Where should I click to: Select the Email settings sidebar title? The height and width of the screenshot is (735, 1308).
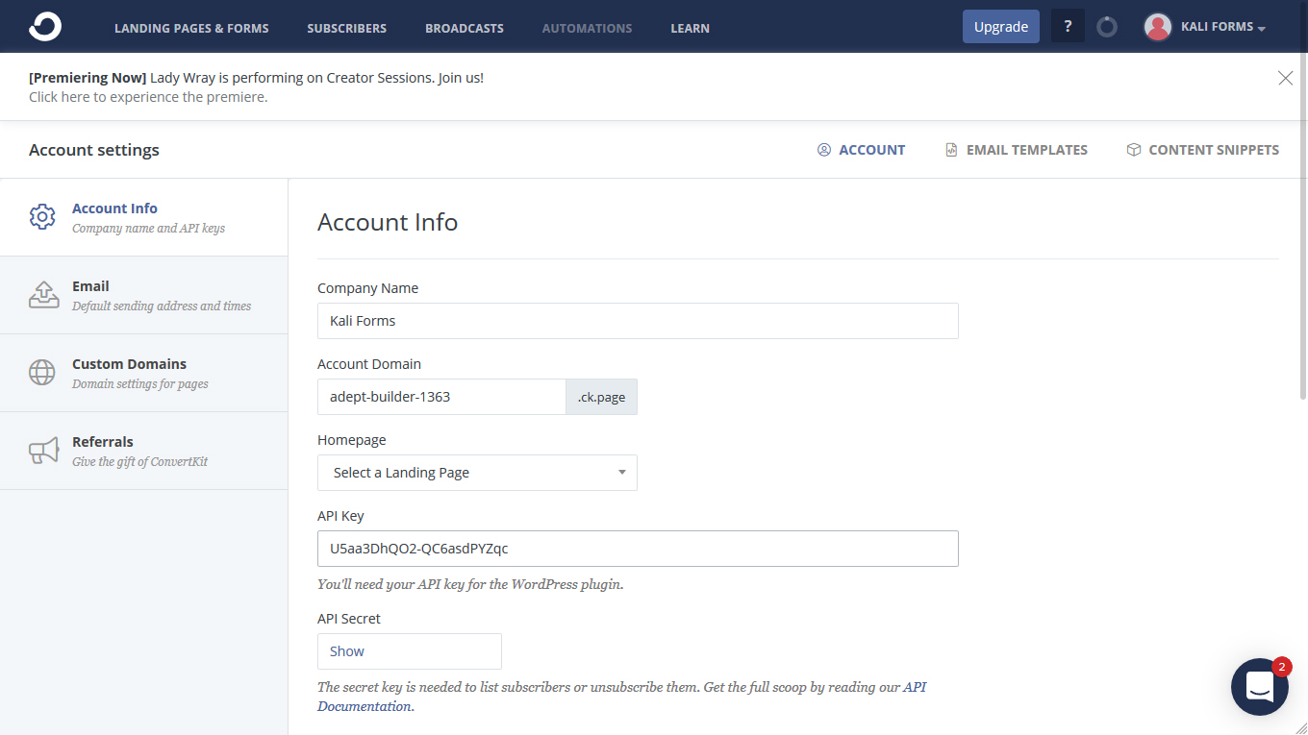[x=90, y=286]
